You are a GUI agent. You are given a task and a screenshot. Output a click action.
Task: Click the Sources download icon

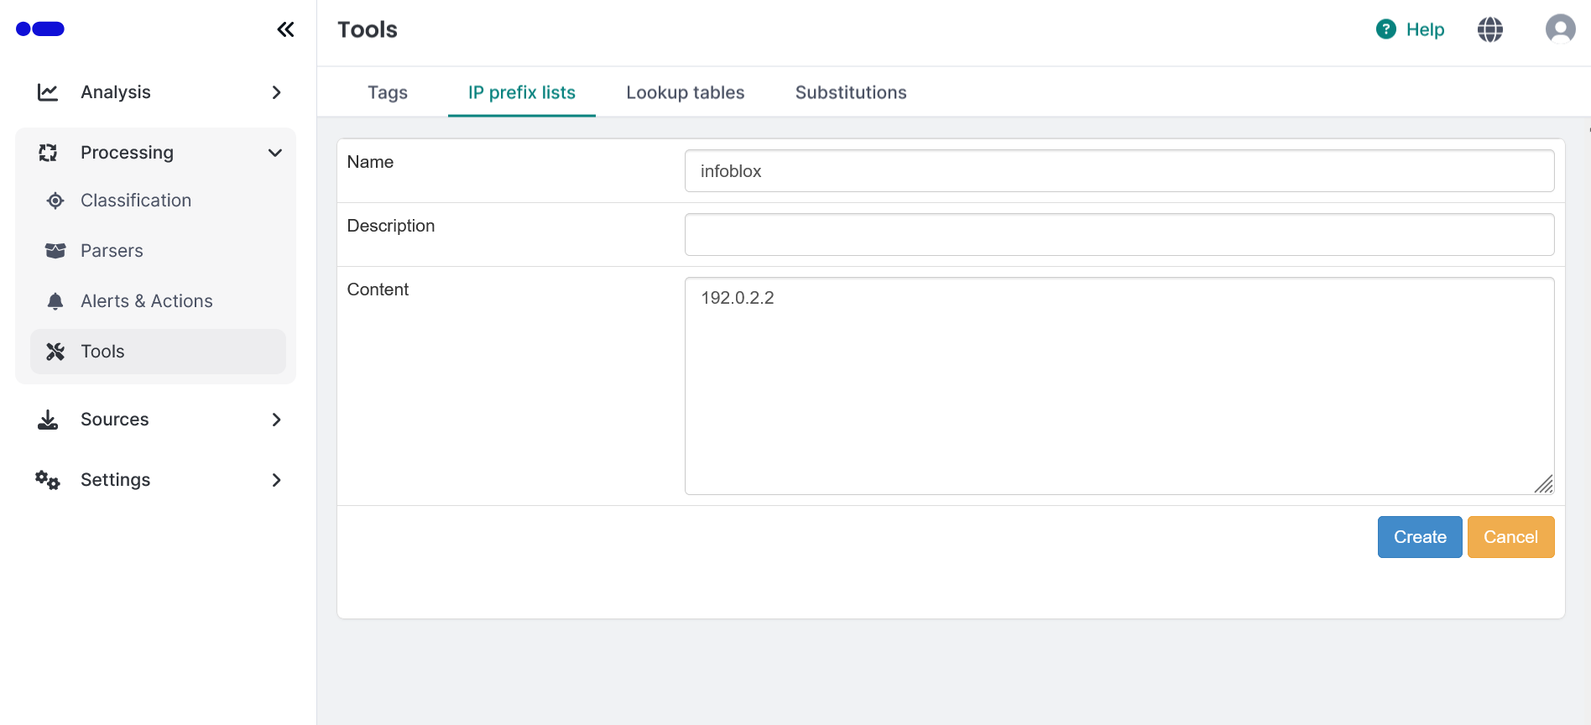click(x=48, y=420)
